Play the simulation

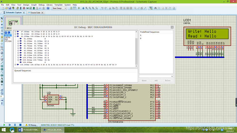[x=4, y=125]
